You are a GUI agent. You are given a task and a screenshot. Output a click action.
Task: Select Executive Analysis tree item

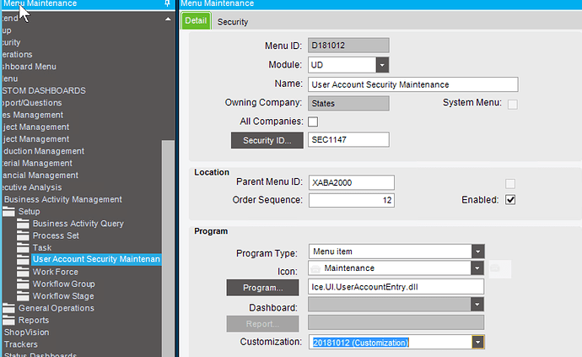[x=31, y=187]
